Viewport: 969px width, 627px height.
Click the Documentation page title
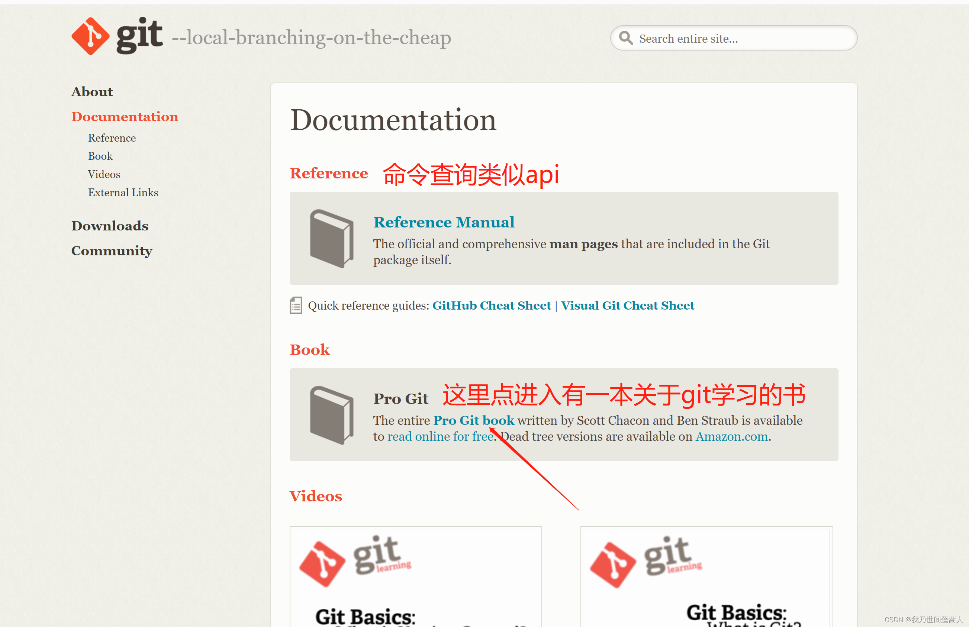(393, 120)
